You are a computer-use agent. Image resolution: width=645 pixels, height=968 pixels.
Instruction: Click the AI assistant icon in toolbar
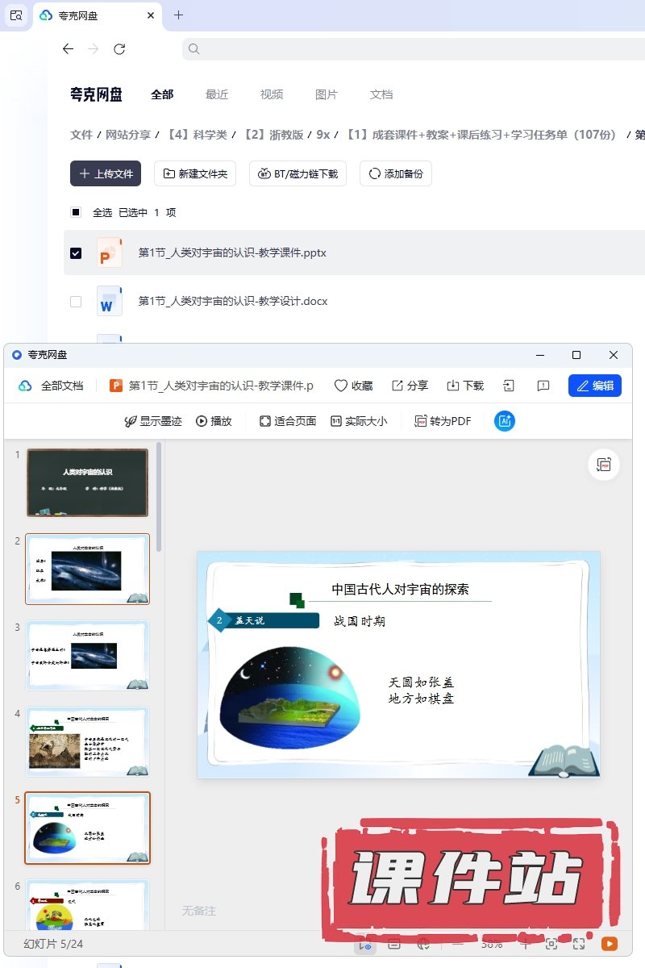504,421
